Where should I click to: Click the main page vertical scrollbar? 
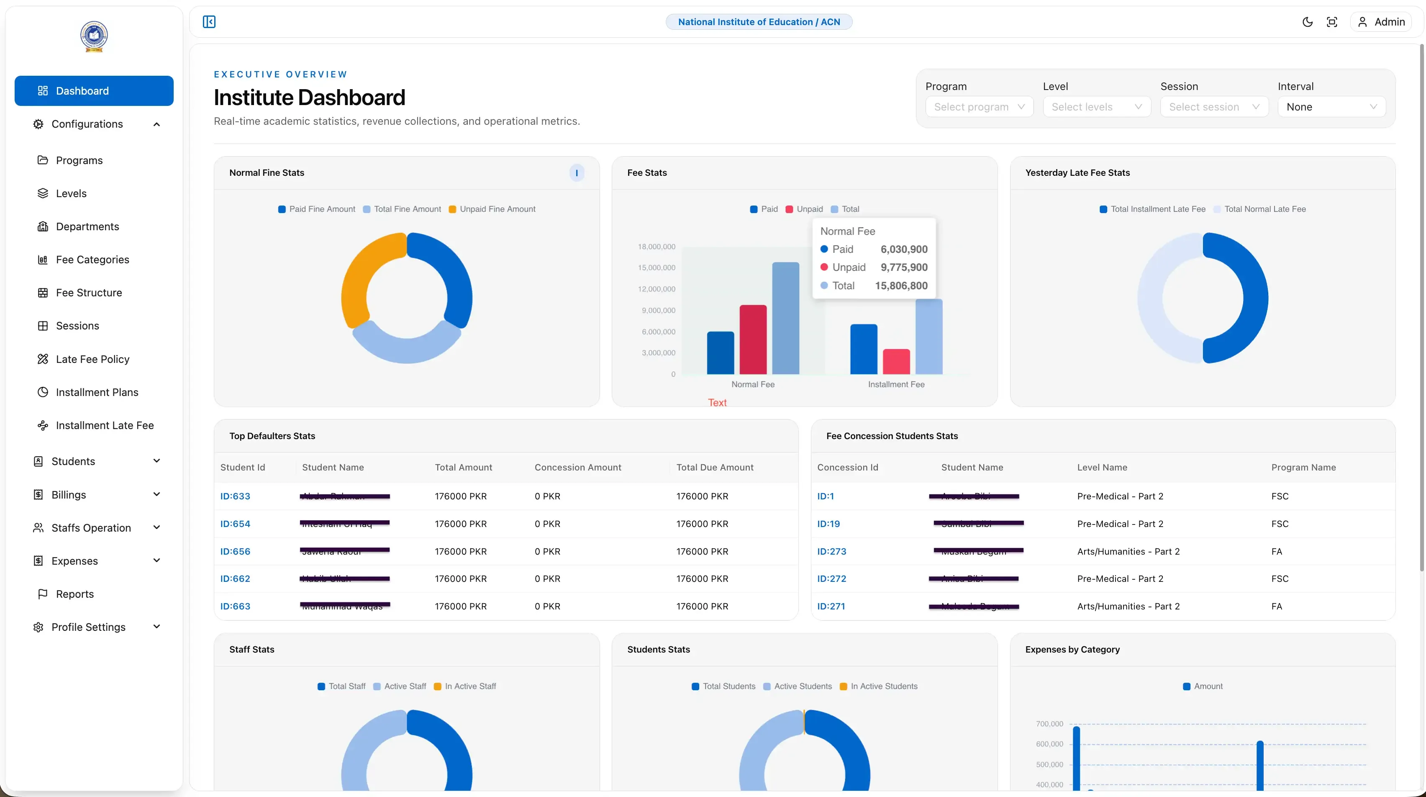coord(1421,307)
